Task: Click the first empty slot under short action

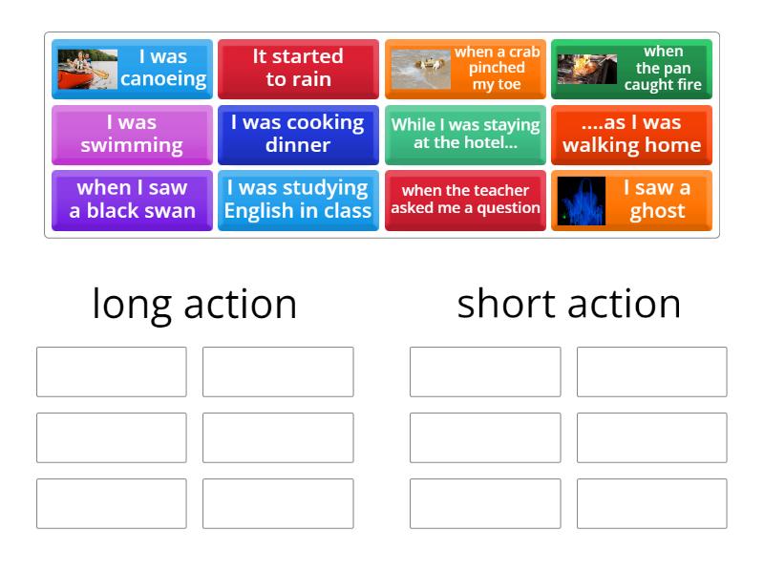Action: [485, 371]
